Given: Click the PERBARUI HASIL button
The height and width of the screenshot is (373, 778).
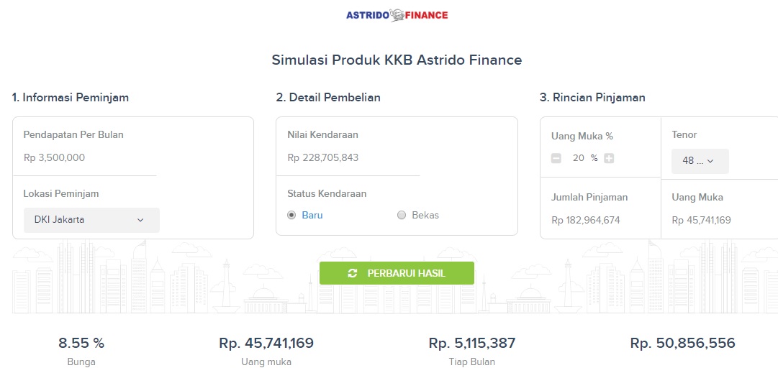Looking at the screenshot, I should (x=397, y=273).
